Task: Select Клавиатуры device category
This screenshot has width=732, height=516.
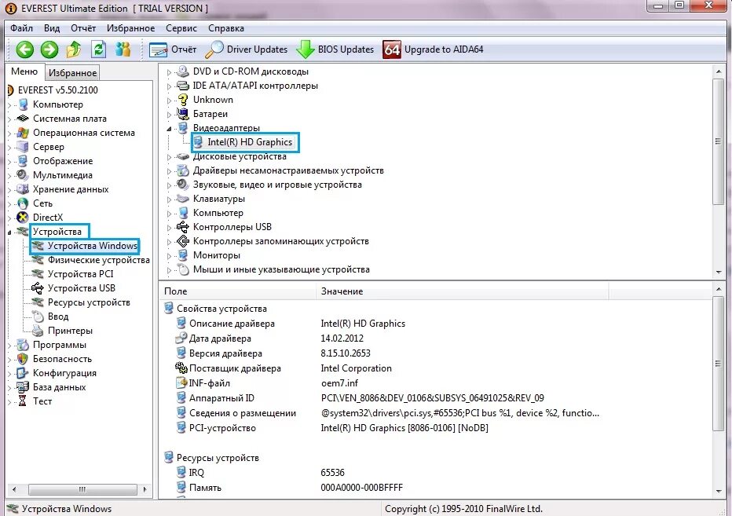Action: click(x=219, y=199)
